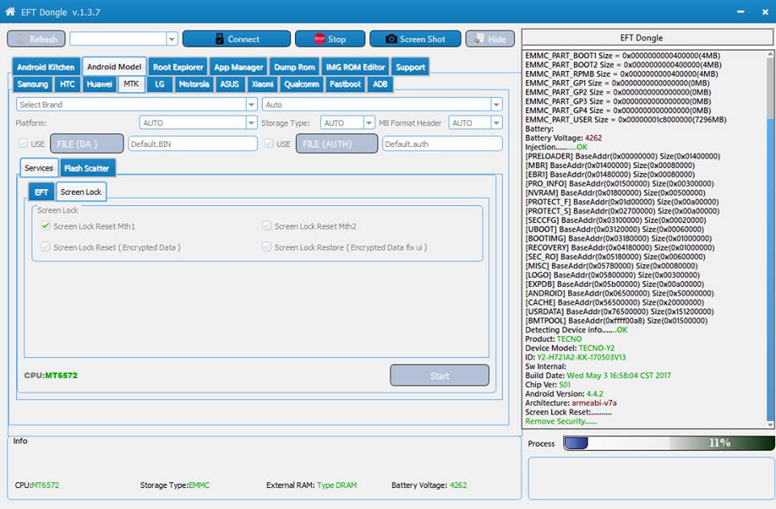The height and width of the screenshot is (509, 776).
Task: Switch to Android Kitchen tab
Action: pyautogui.click(x=45, y=67)
